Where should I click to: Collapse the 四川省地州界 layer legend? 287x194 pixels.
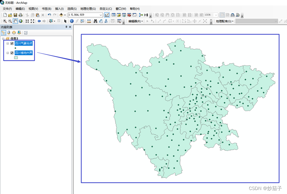coord(8,53)
